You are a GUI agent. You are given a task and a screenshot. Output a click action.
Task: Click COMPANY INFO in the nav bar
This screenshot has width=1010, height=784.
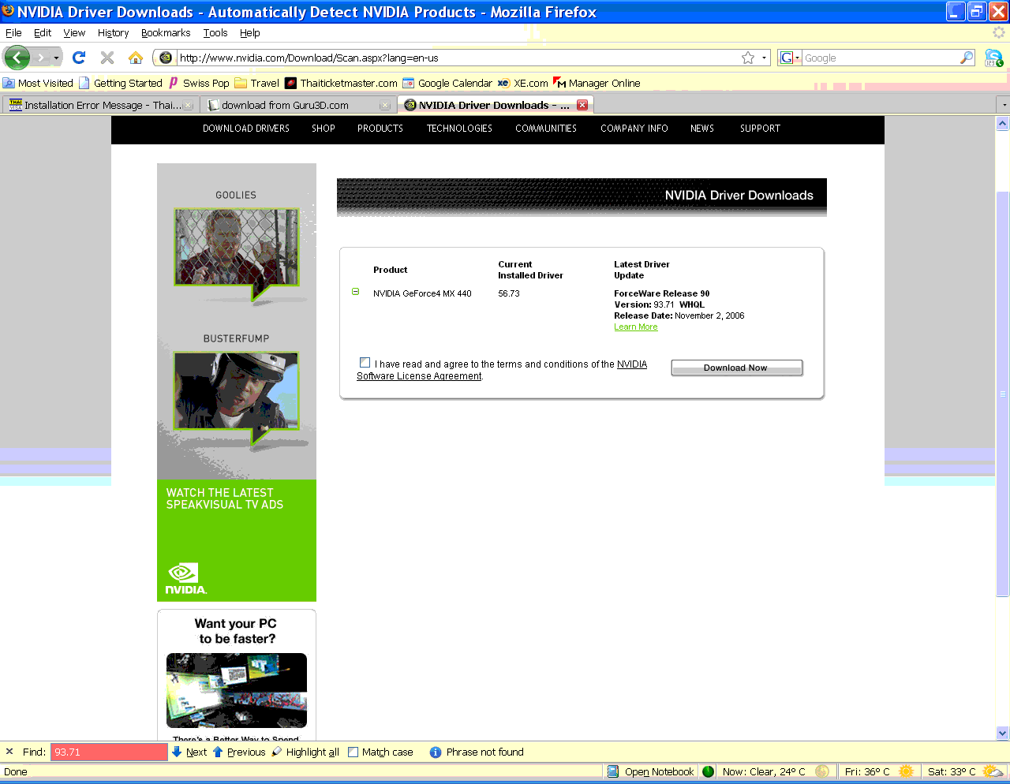pyautogui.click(x=634, y=129)
